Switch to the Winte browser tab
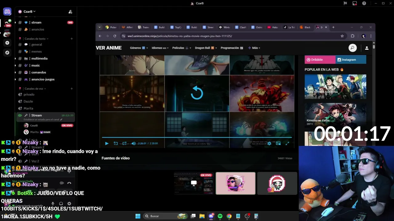The height and width of the screenshot is (221, 394). tap(224, 27)
